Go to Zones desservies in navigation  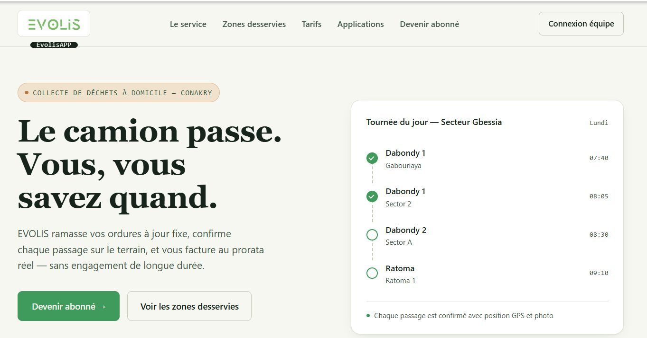254,24
